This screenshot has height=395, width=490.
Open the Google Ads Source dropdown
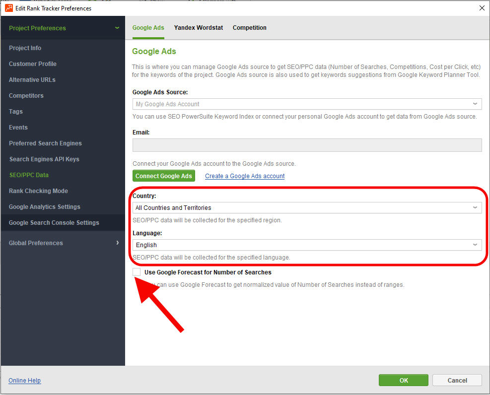[306, 104]
